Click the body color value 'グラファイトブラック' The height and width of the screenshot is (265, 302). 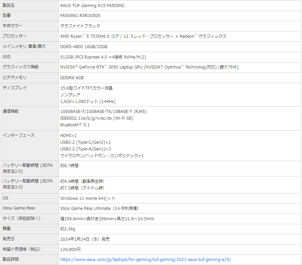[x=80, y=26]
